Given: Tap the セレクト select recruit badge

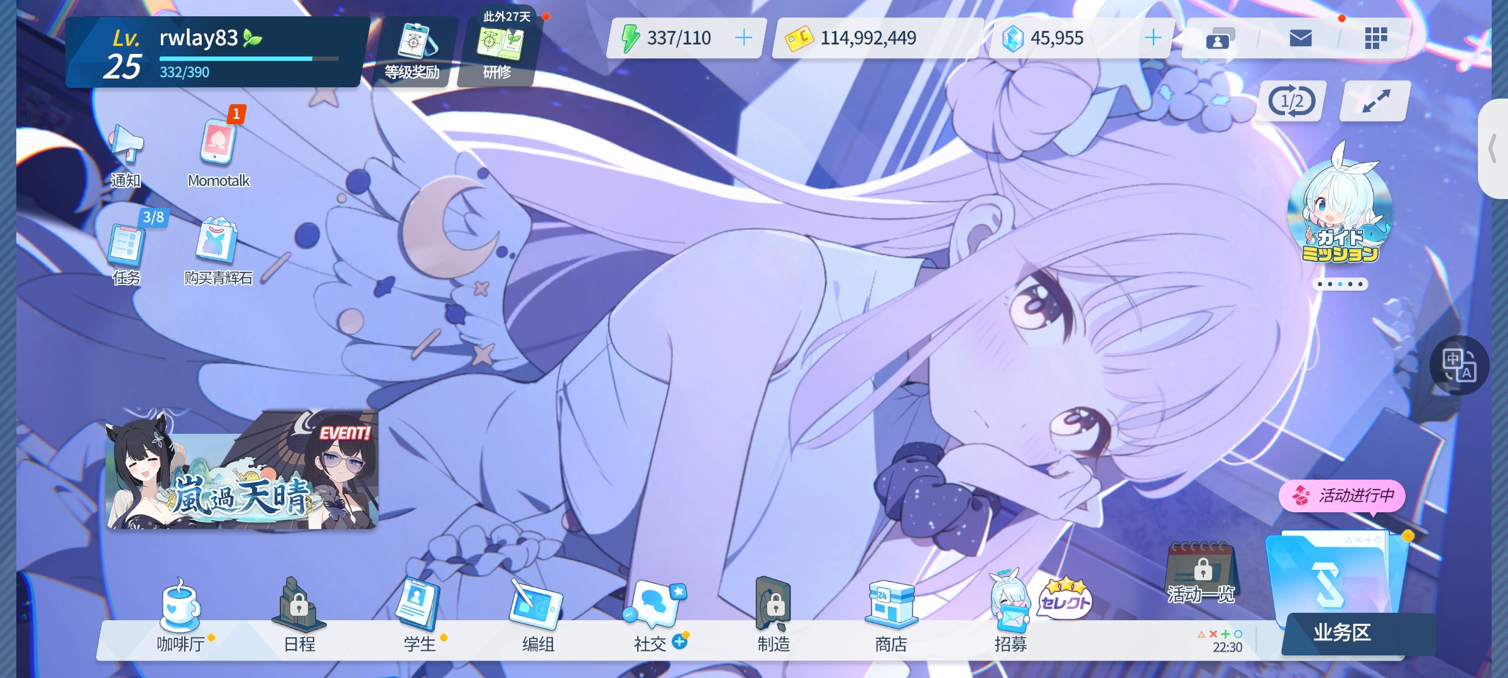Looking at the screenshot, I should click(x=1064, y=598).
